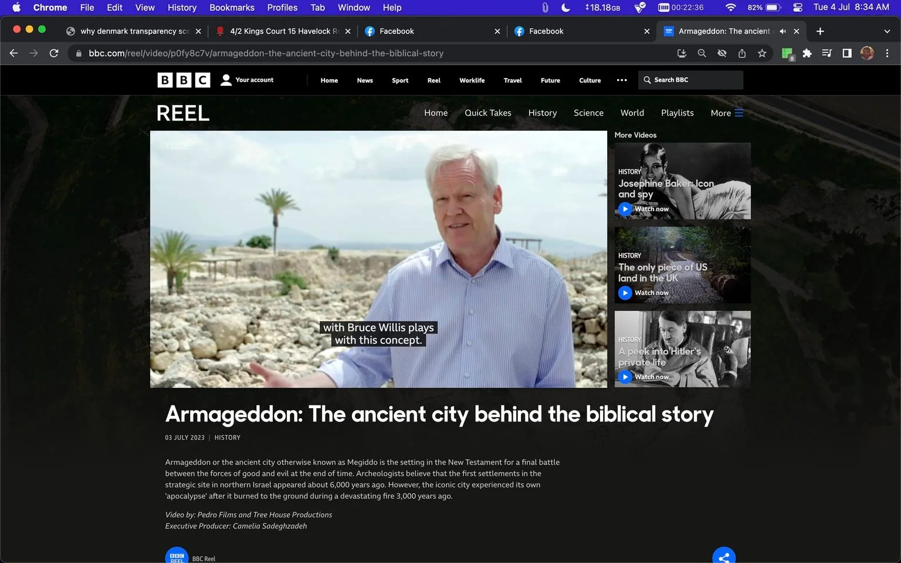
Task: Click Culture in the BBC navigation
Action: tap(590, 80)
